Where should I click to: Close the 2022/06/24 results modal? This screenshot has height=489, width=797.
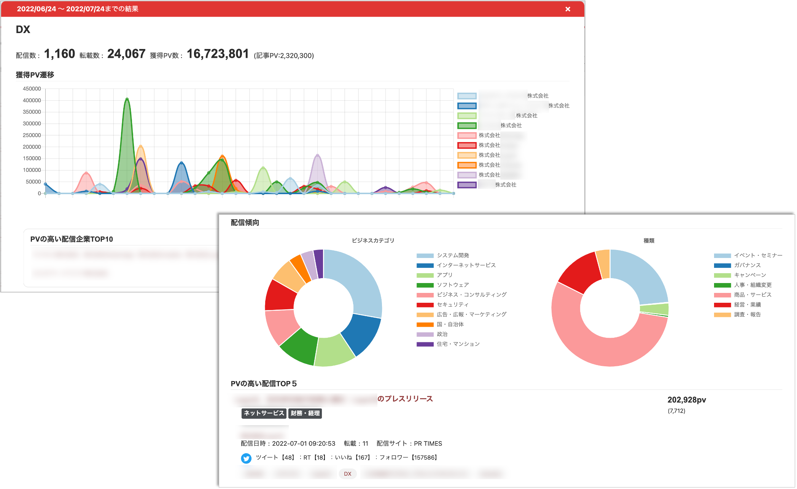click(568, 9)
